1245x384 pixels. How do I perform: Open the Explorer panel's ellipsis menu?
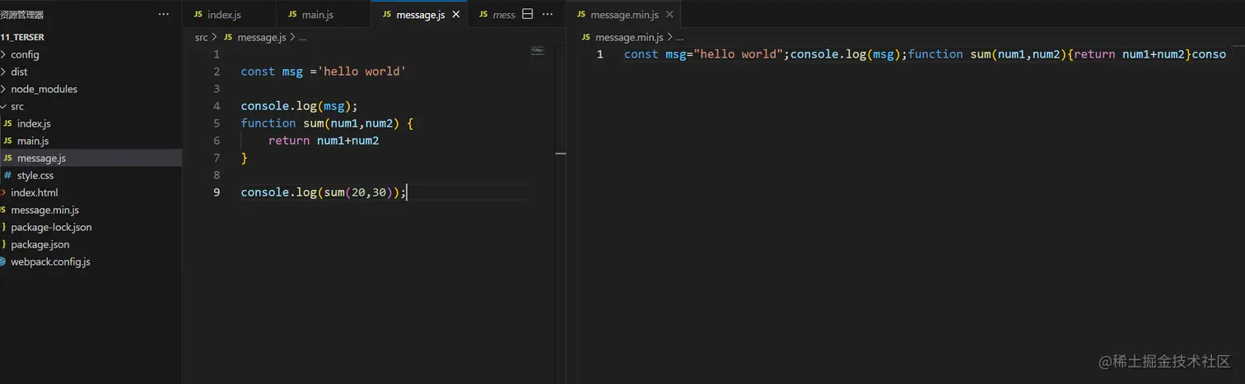(x=164, y=14)
